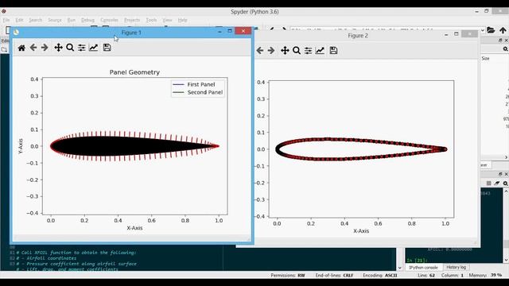The width and height of the screenshot is (509, 286).
Task: Open the Projects menu in Spyder
Action: 132,20
